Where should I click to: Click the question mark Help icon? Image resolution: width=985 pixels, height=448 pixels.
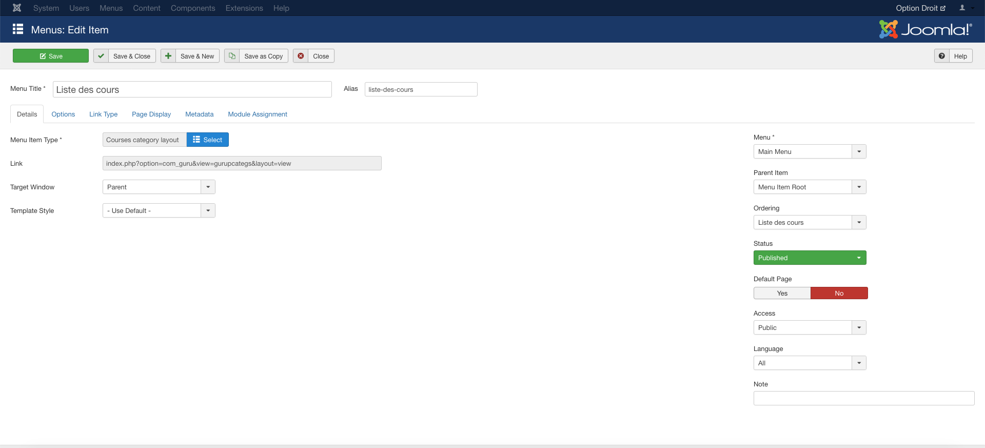point(941,56)
